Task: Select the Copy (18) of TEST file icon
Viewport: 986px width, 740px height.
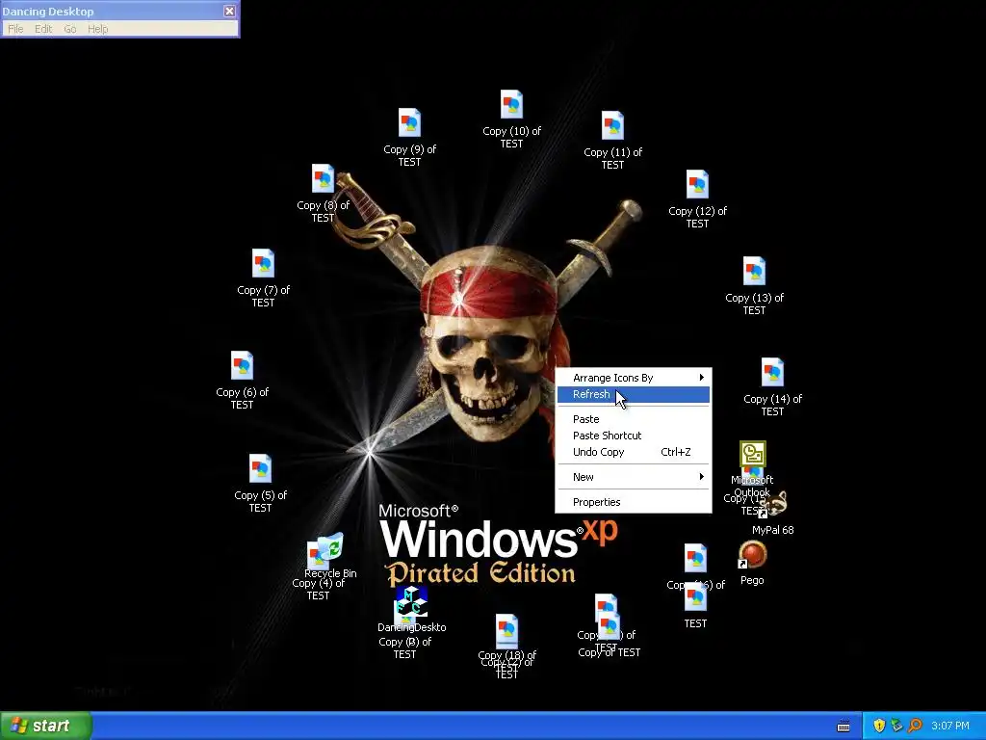Action: tap(506, 631)
